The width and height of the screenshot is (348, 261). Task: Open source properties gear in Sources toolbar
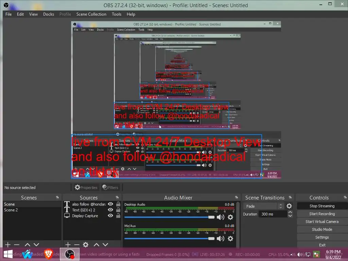click(x=86, y=245)
